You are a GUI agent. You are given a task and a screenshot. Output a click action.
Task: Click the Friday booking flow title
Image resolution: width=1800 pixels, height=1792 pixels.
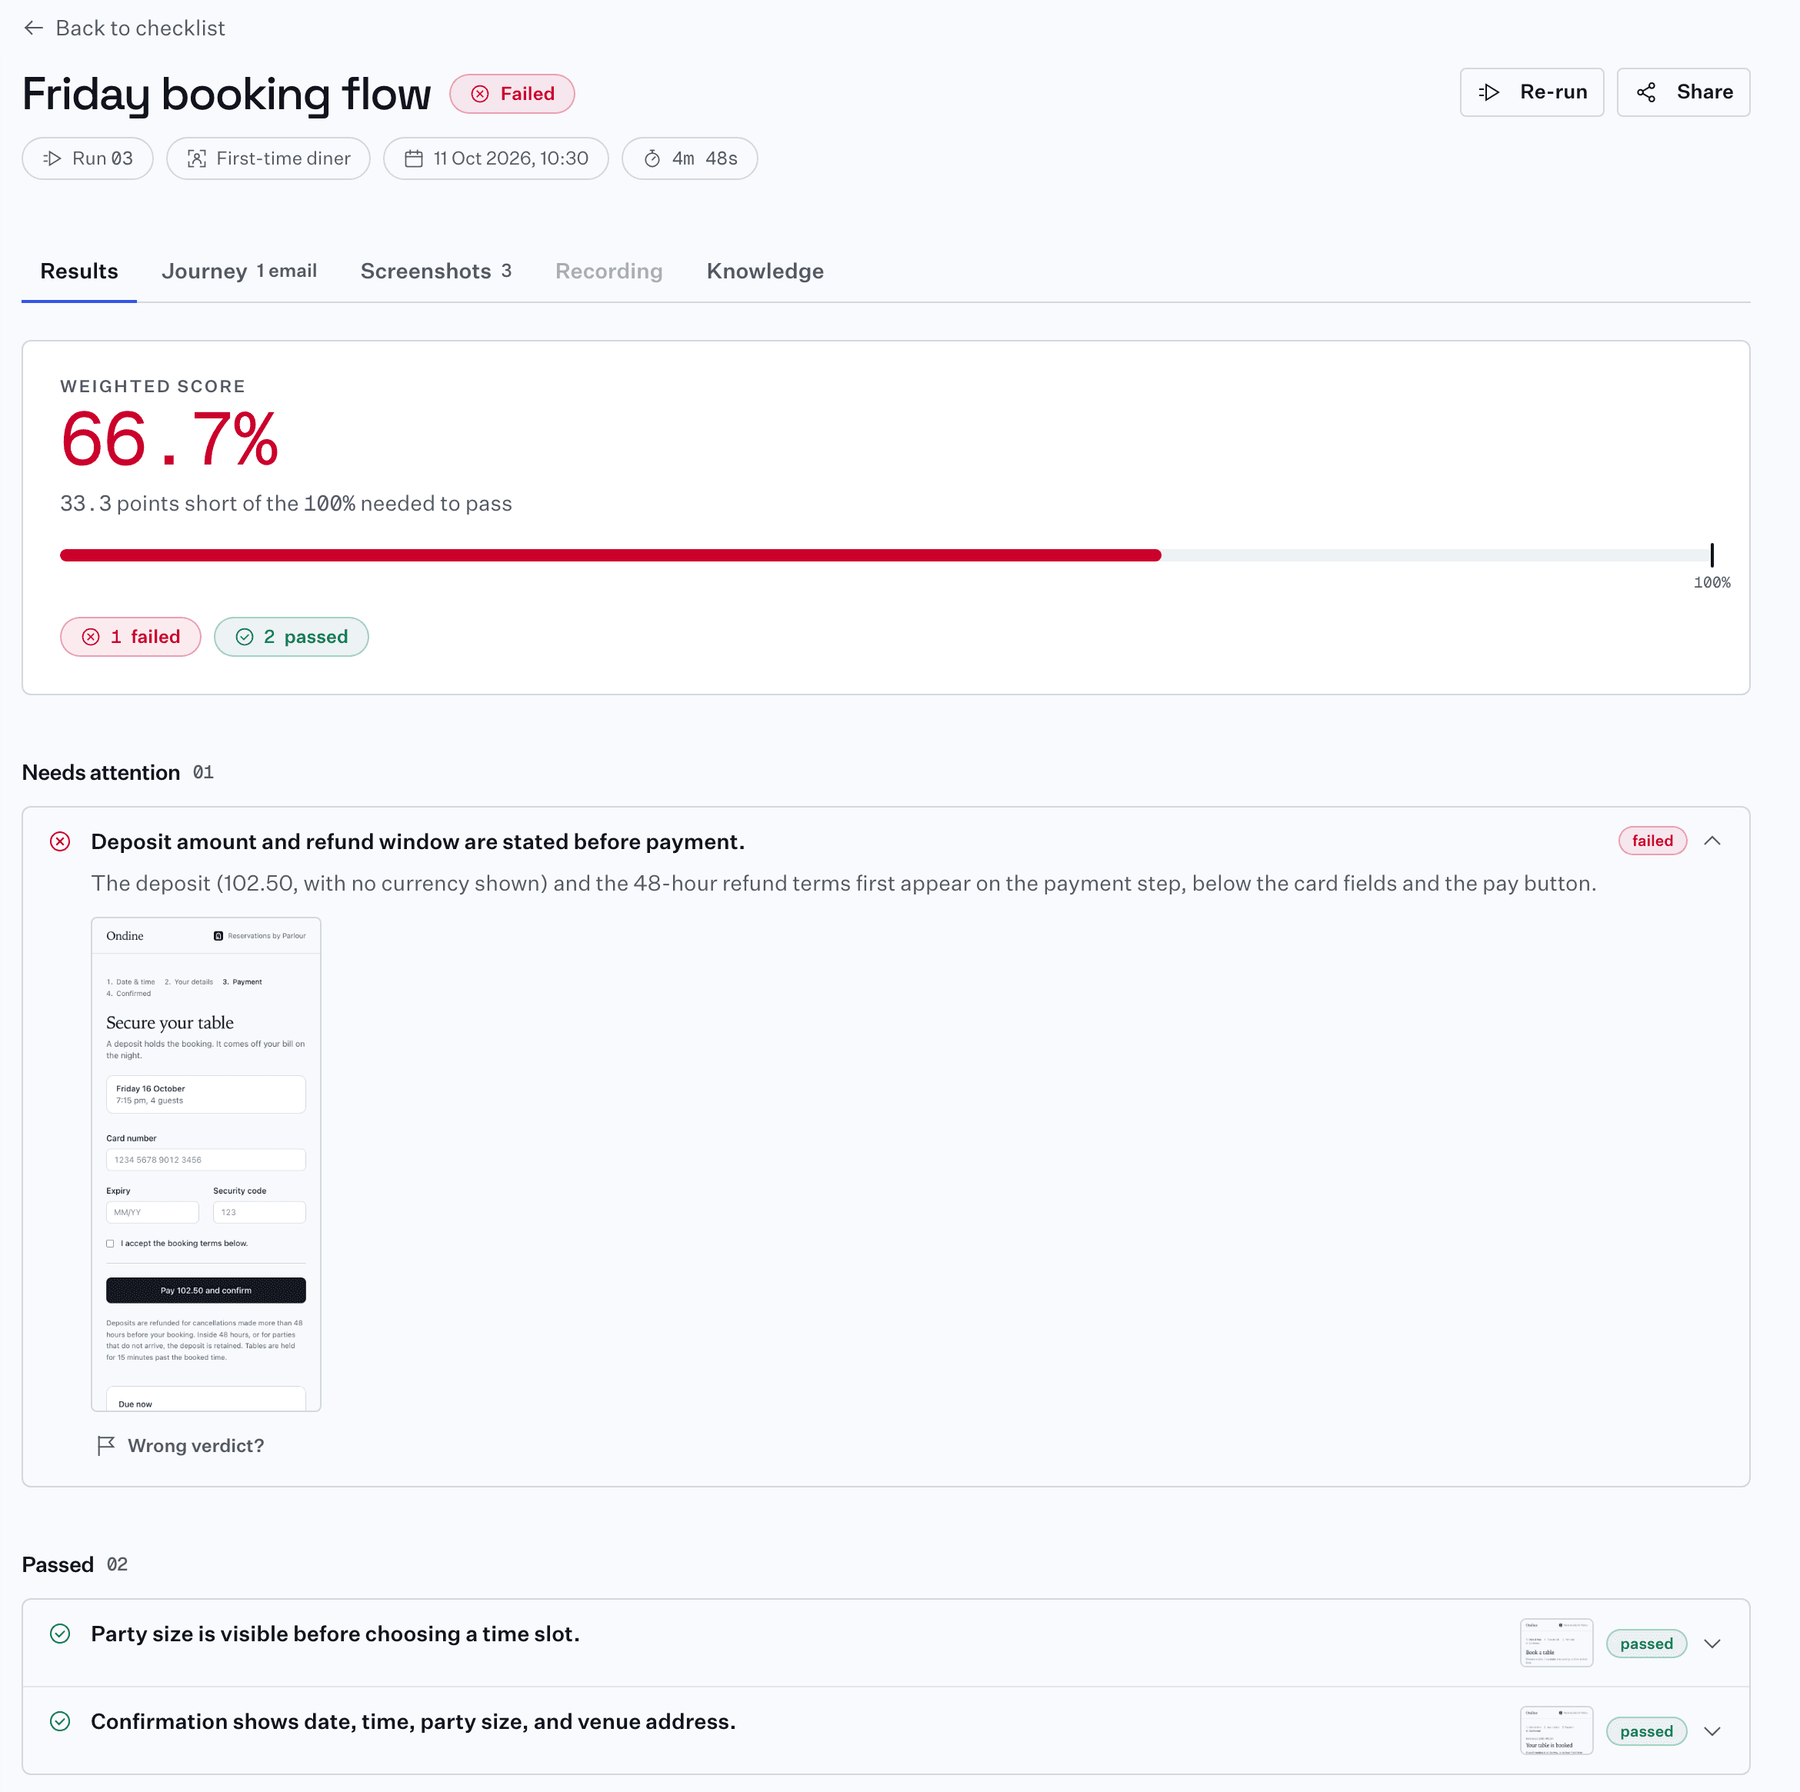(226, 94)
